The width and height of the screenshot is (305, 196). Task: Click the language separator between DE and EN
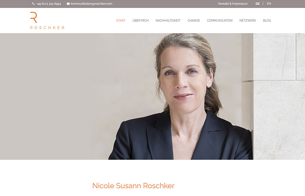(x=263, y=4)
